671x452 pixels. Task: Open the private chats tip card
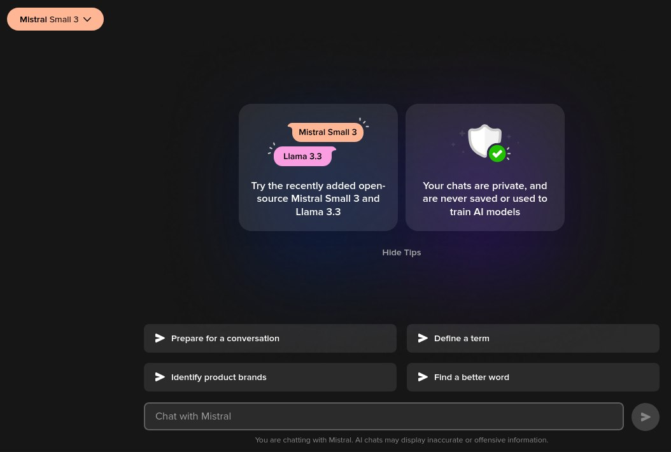[485, 167]
